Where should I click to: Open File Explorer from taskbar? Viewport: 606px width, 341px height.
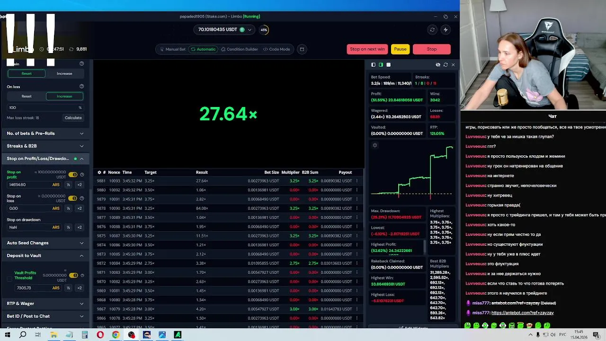coord(53,335)
